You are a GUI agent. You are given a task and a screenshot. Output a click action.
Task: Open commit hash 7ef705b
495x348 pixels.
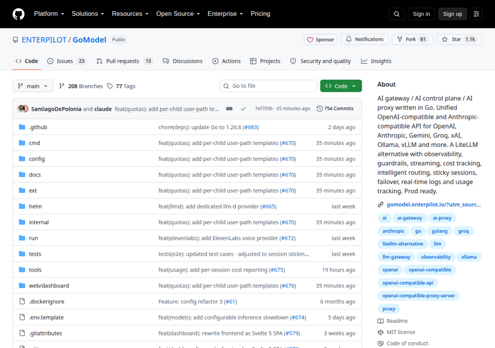263,109
